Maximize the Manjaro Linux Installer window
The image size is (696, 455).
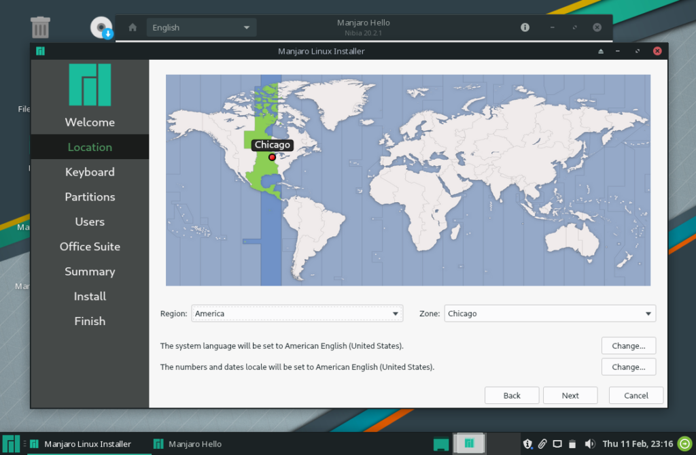coord(638,51)
